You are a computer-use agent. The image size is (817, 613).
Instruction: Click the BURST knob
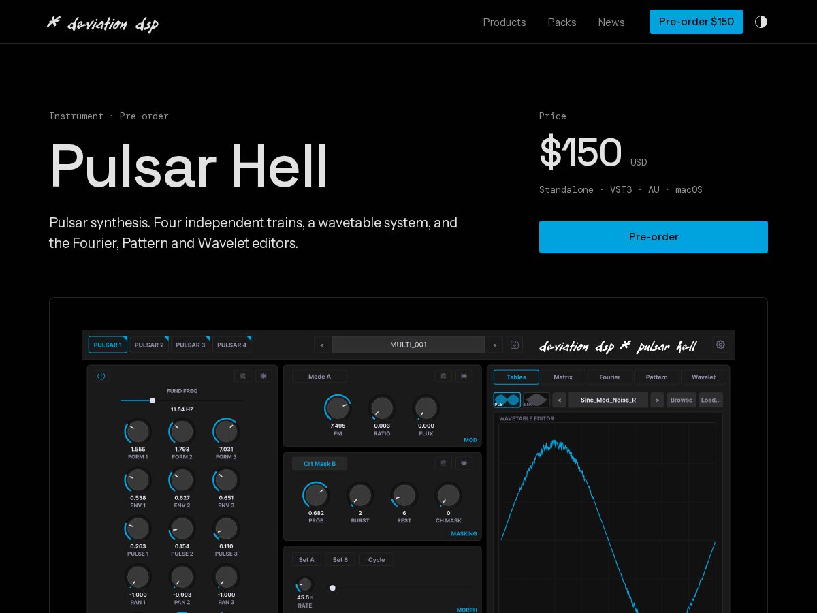click(360, 495)
